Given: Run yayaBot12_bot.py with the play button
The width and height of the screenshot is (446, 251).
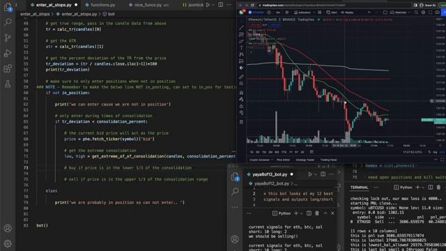Looking at the screenshot, I should [310, 174].
